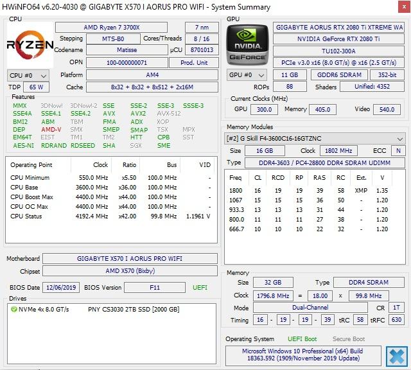Select the CPU Boost Max row
This screenshot has width=411, height=370.
(x=111, y=197)
